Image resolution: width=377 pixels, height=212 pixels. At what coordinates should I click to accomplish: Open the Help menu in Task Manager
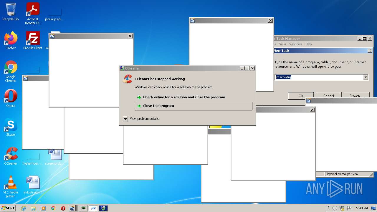pos(308,44)
